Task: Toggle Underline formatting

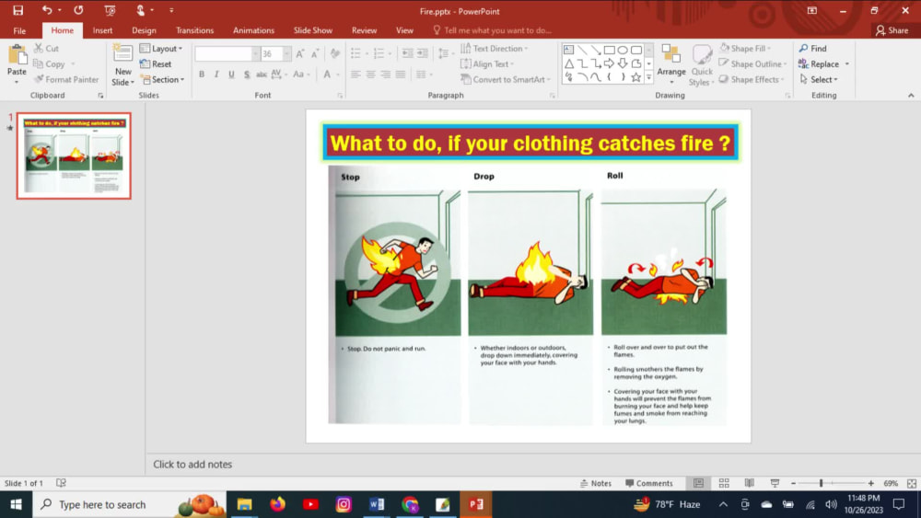Action: (231, 75)
